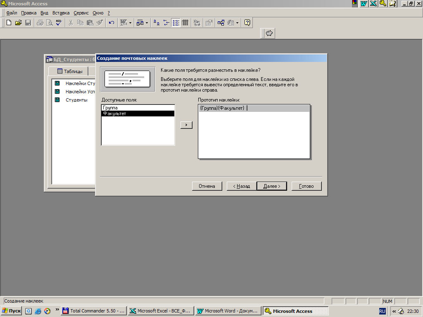Switch to Large Icons view
Screen dimensions: 423x317
pyautogui.click(x=157, y=23)
